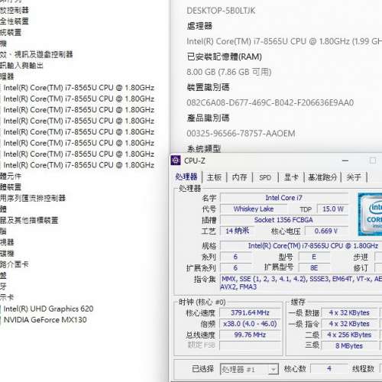Click the 訊輸入與輸出 device category
382x382 pixels.
tap(21, 66)
